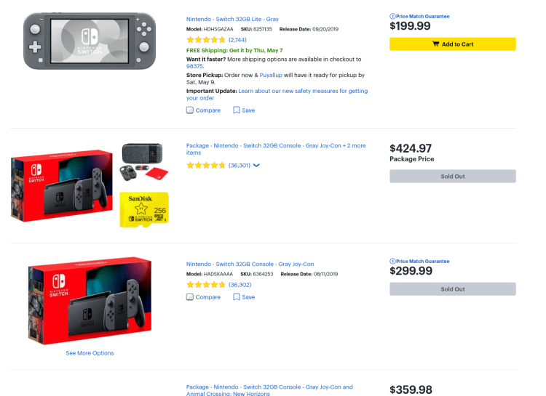Click the star rating of the $424.97 package
This screenshot has height=396, width=546.
[x=206, y=166]
